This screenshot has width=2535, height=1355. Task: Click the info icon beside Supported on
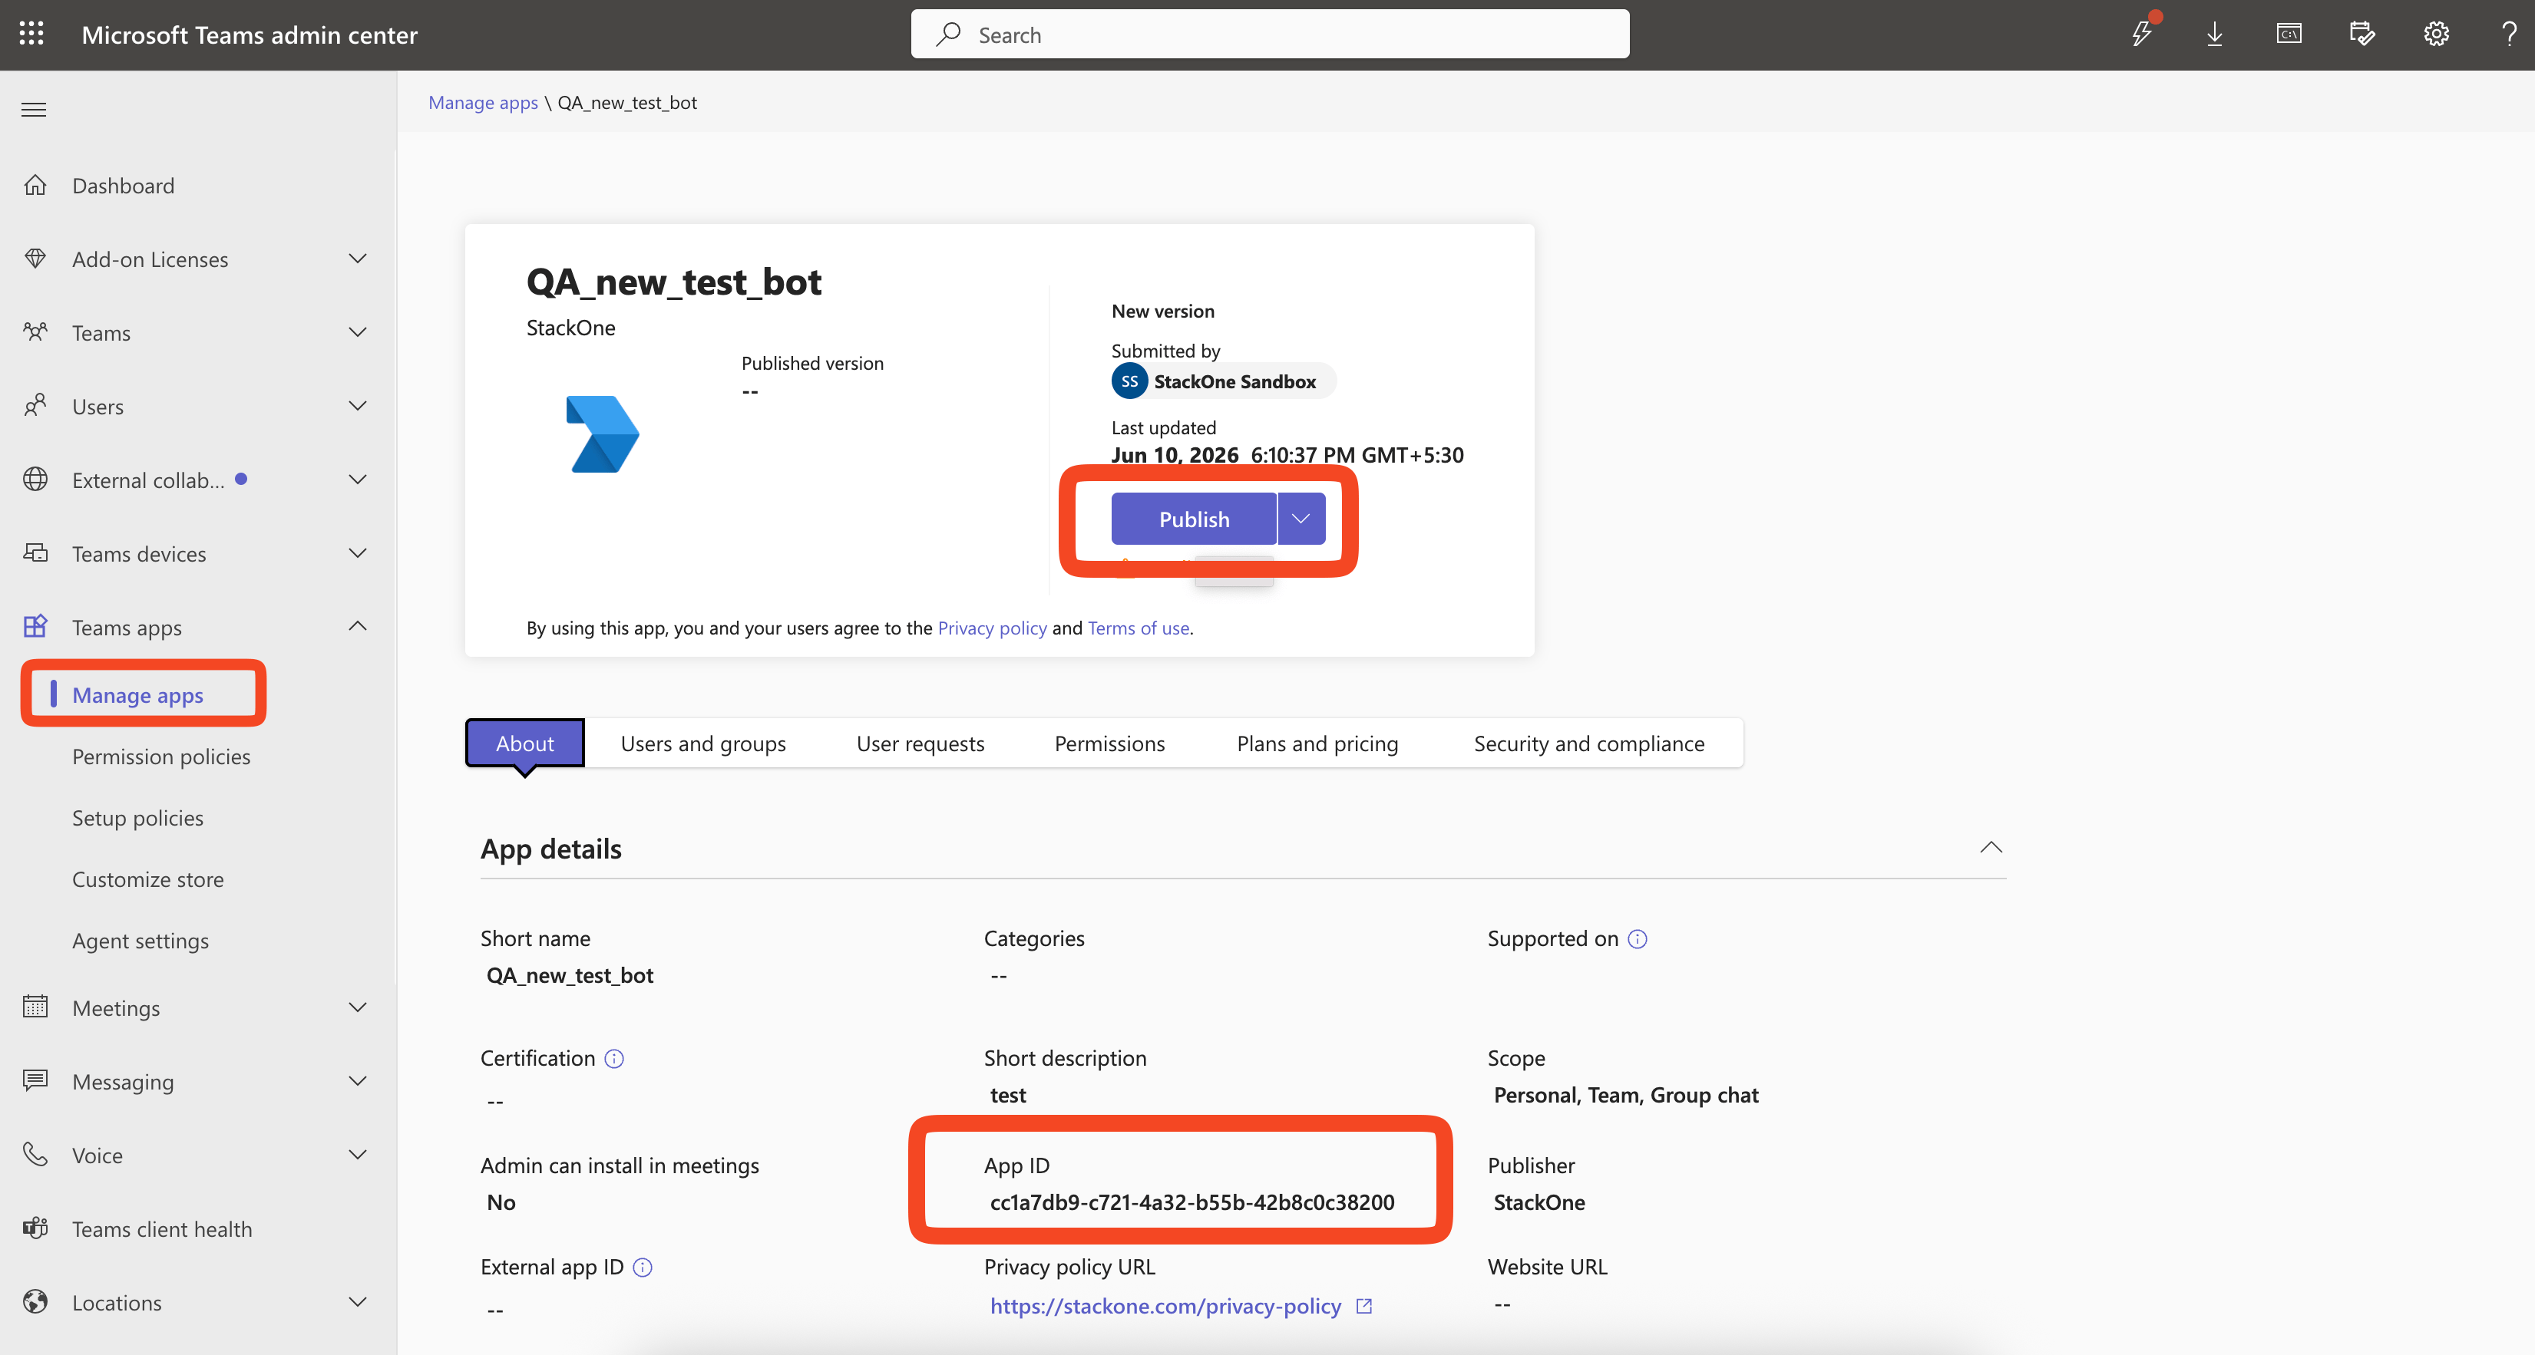(x=1638, y=939)
